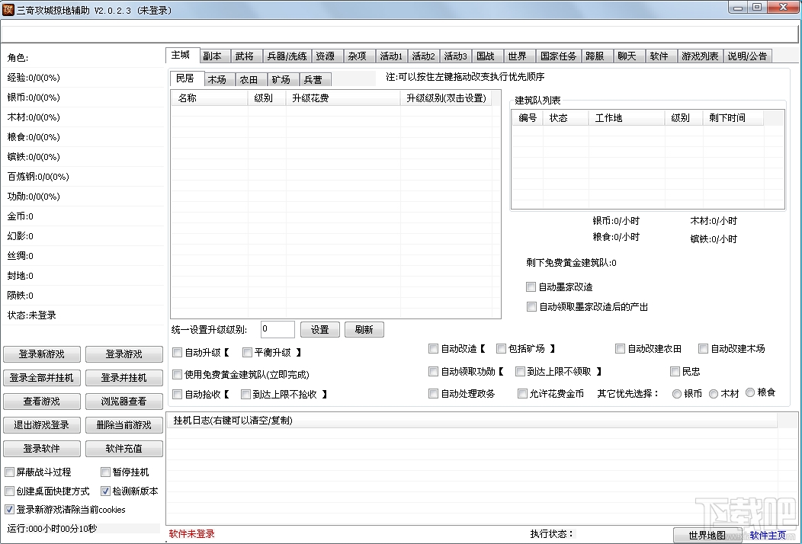Image resolution: width=802 pixels, height=544 pixels.
Task: Click the 统一设置升级级别 input field
Action: (277, 329)
